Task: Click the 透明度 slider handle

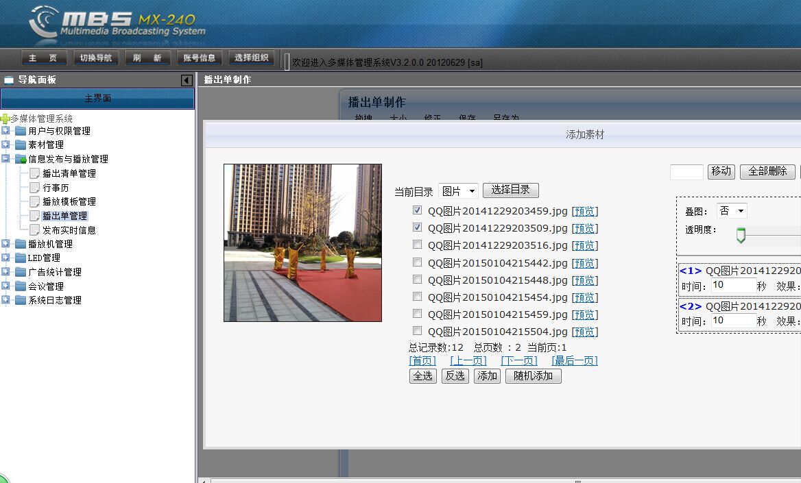Action: click(741, 236)
